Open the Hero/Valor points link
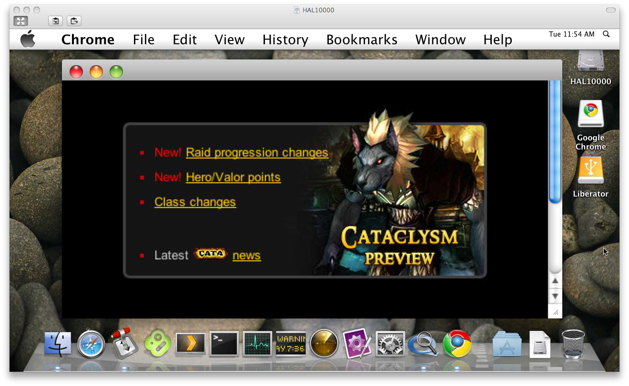This screenshot has height=386, width=629. point(233,178)
